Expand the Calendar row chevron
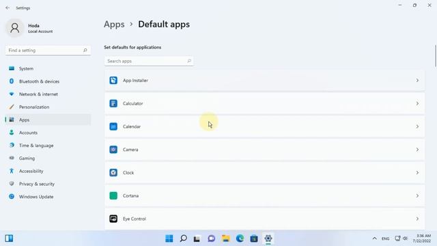This screenshot has width=437, height=246. pyautogui.click(x=417, y=126)
